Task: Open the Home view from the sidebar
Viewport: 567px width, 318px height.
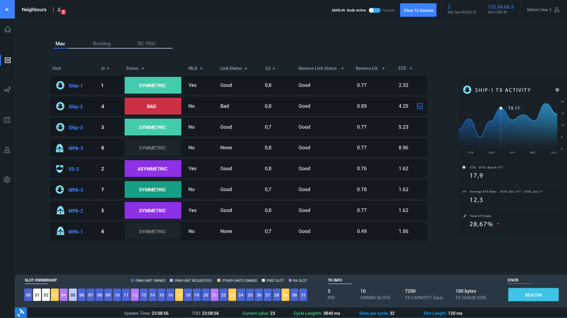Action: pos(7,29)
